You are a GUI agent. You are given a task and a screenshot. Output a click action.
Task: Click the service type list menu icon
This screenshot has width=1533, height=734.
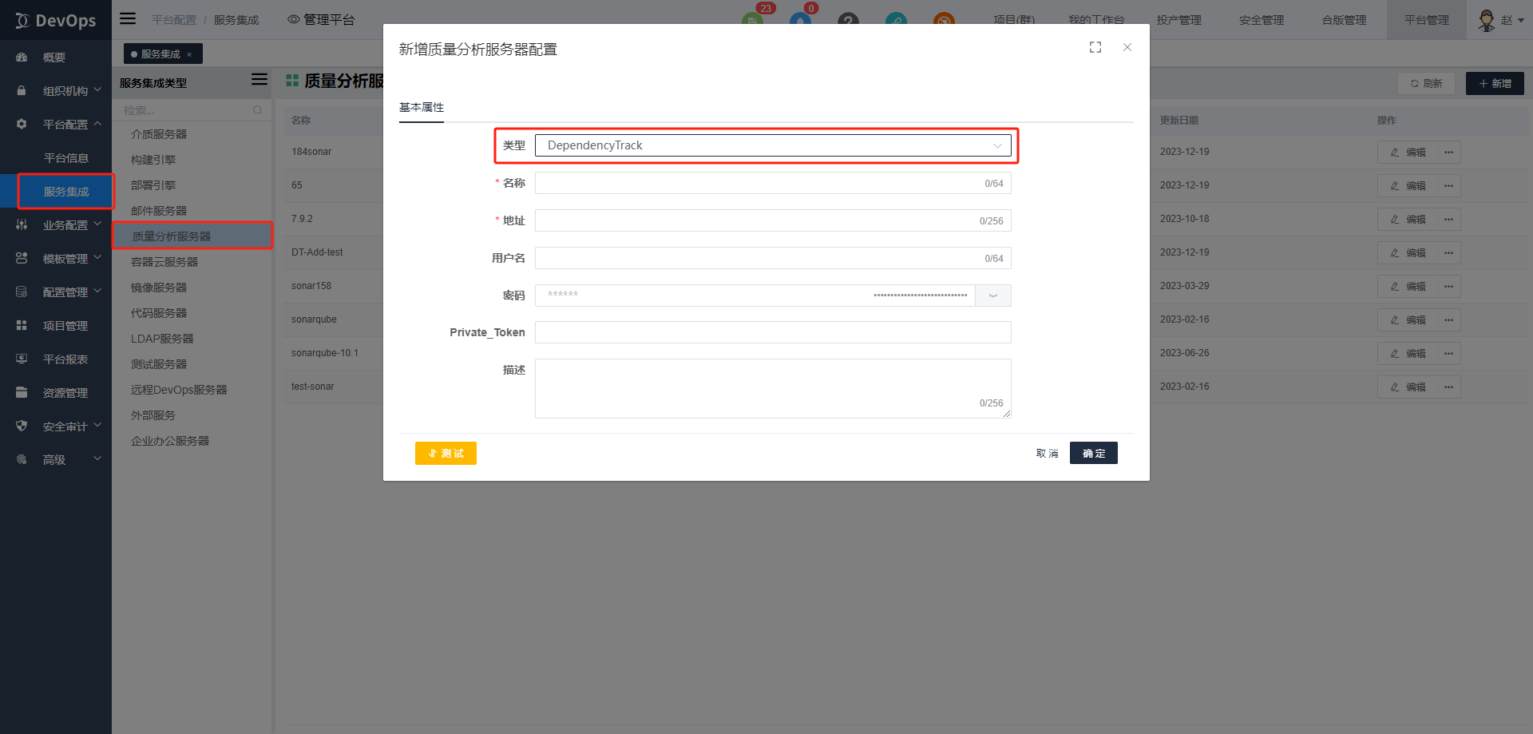(259, 80)
